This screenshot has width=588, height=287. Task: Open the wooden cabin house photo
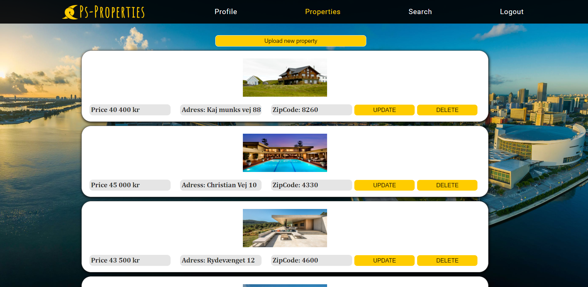point(285,77)
